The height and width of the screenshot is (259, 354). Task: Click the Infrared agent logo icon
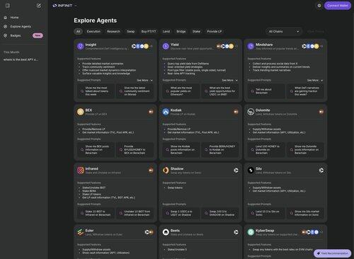pos(81,170)
